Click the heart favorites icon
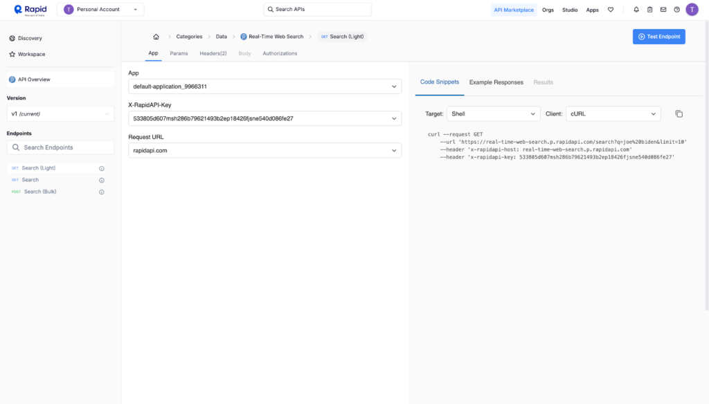Image resolution: width=709 pixels, height=404 pixels. pyautogui.click(x=611, y=10)
